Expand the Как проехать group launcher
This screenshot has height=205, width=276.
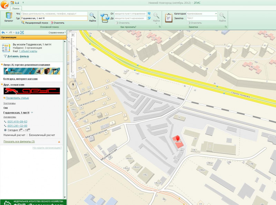pyautogui.click(x=160, y=27)
